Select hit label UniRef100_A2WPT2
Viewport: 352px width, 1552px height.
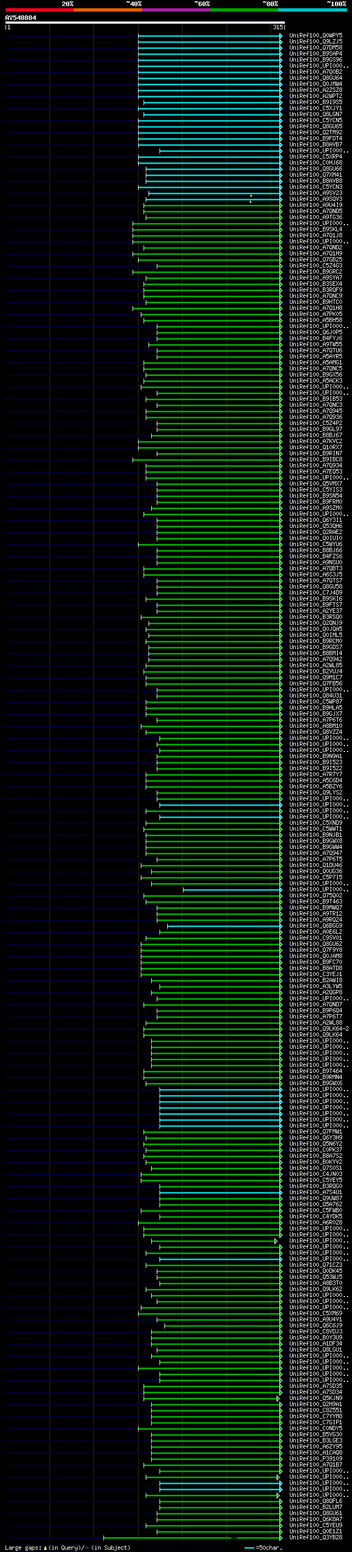[316, 96]
